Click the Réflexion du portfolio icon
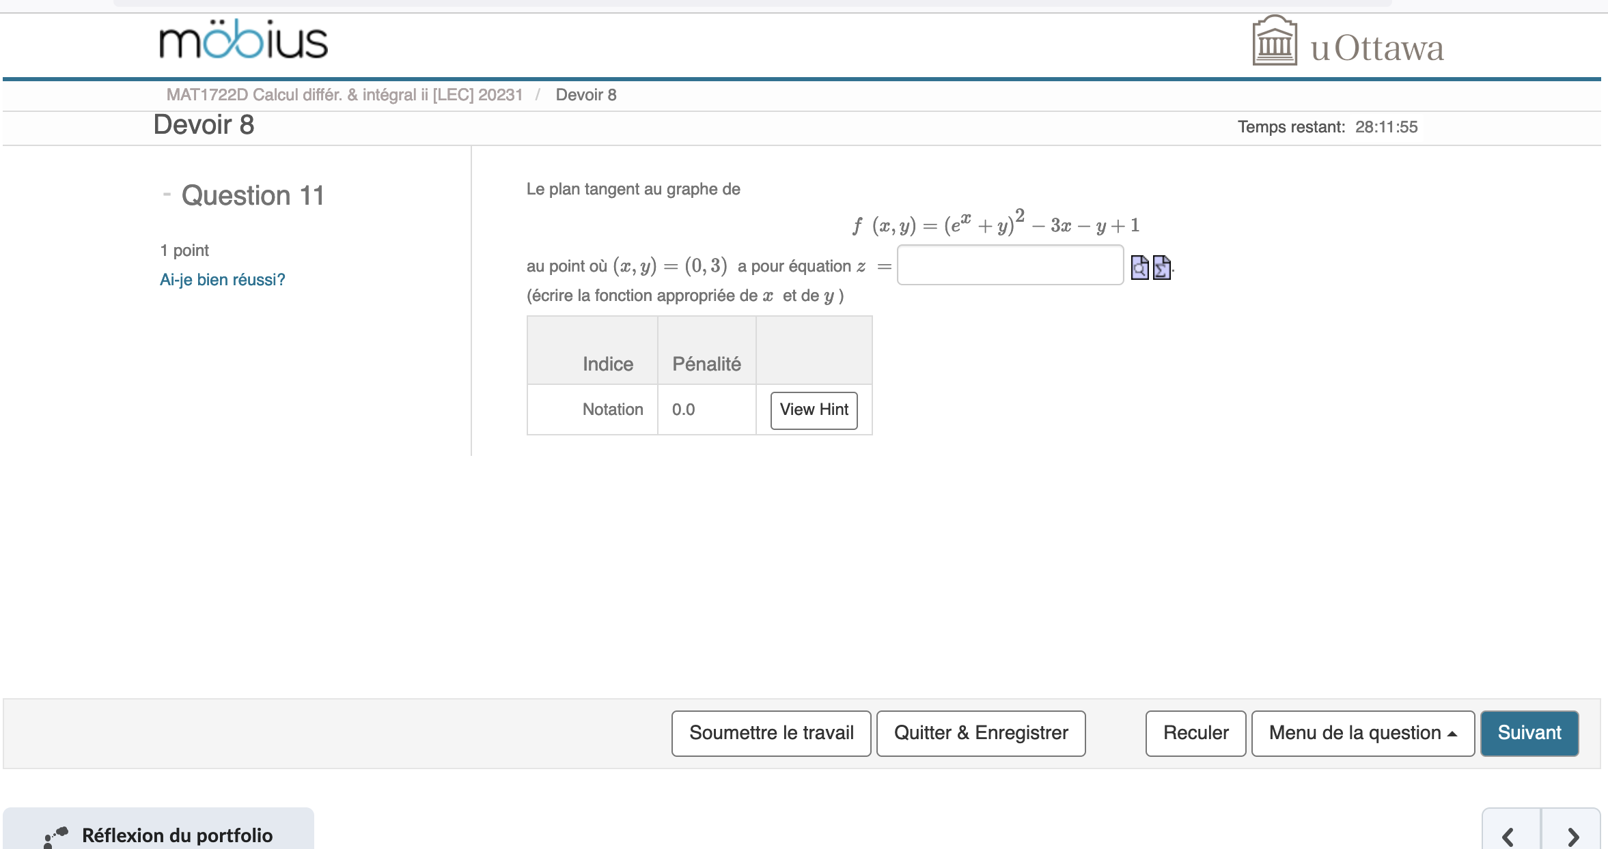The image size is (1608, 849). [53, 834]
